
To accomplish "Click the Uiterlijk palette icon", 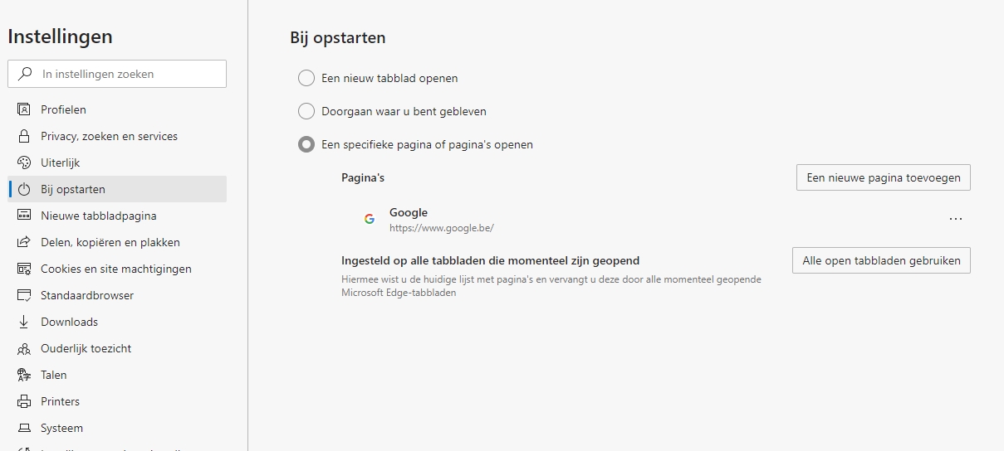I will coord(24,162).
